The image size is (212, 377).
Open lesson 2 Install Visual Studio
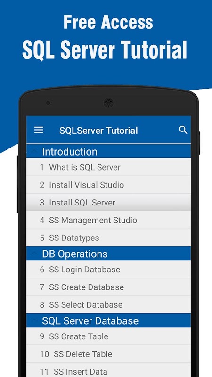pos(108,185)
